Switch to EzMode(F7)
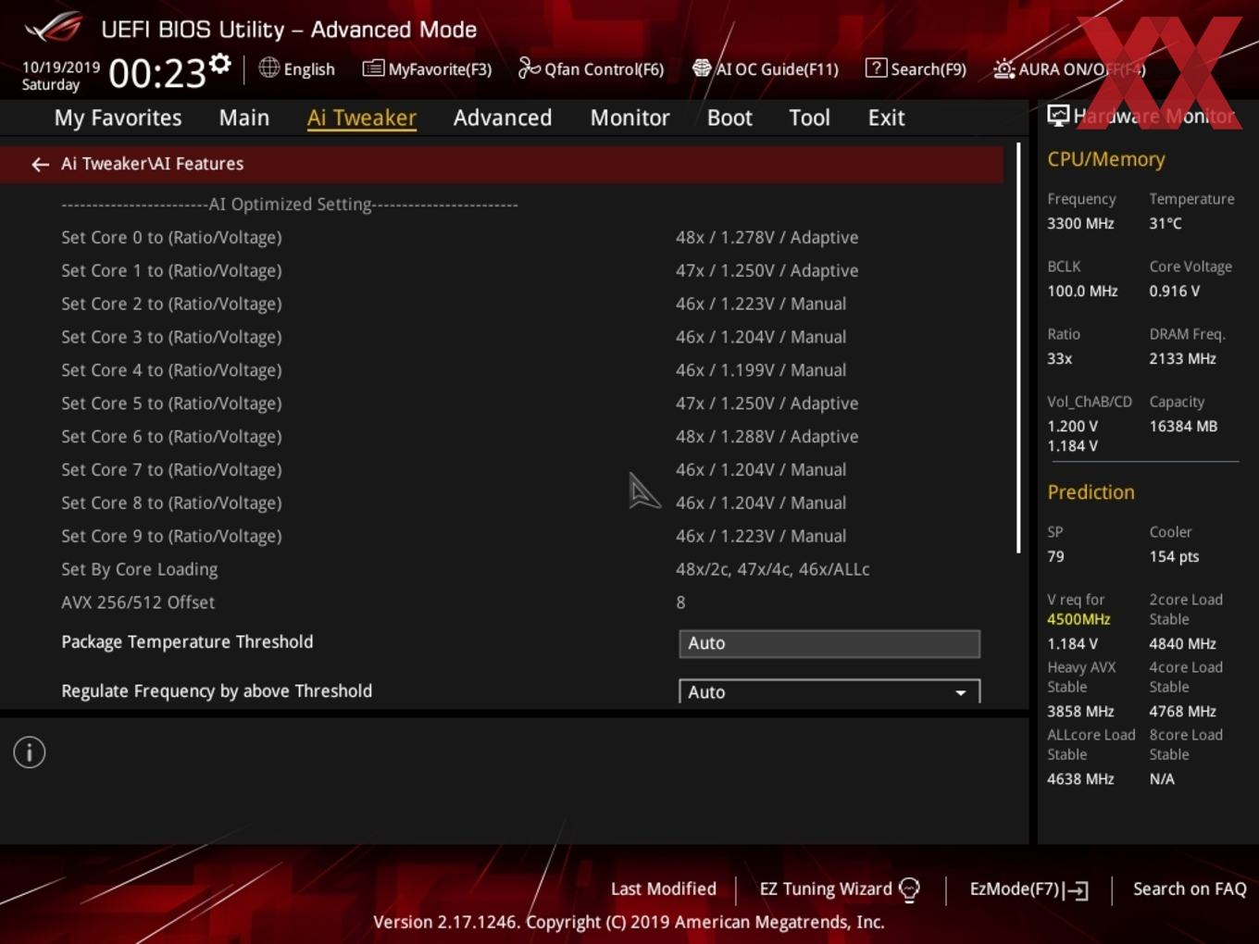This screenshot has width=1259, height=944. tap(1028, 889)
